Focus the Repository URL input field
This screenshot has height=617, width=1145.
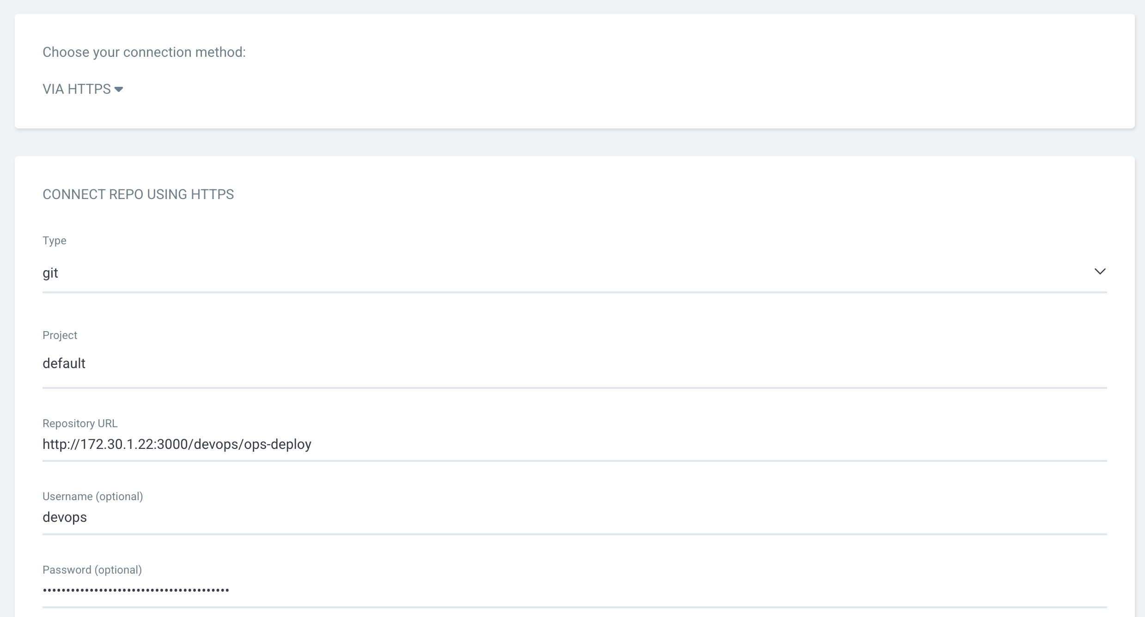click(177, 444)
